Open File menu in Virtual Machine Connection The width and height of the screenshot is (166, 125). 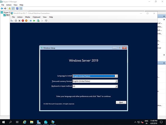point(13,17)
